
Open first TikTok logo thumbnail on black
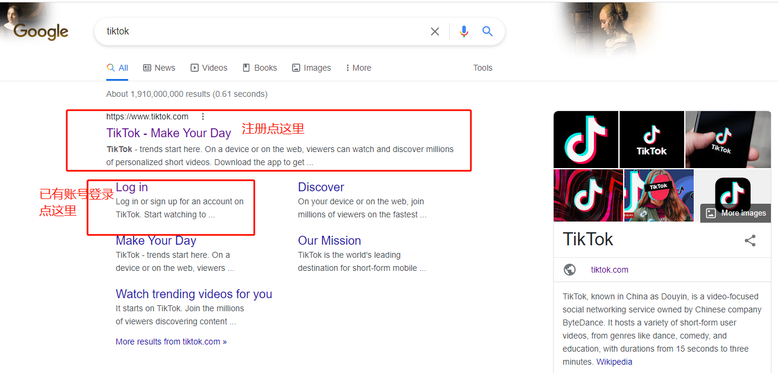(x=586, y=139)
